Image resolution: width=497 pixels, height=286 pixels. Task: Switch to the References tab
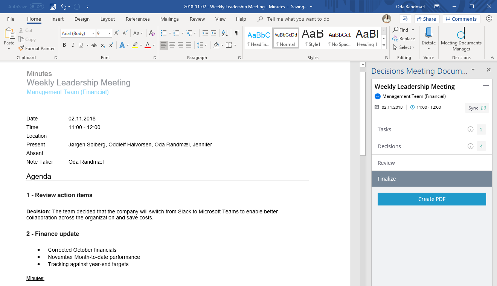point(138,19)
